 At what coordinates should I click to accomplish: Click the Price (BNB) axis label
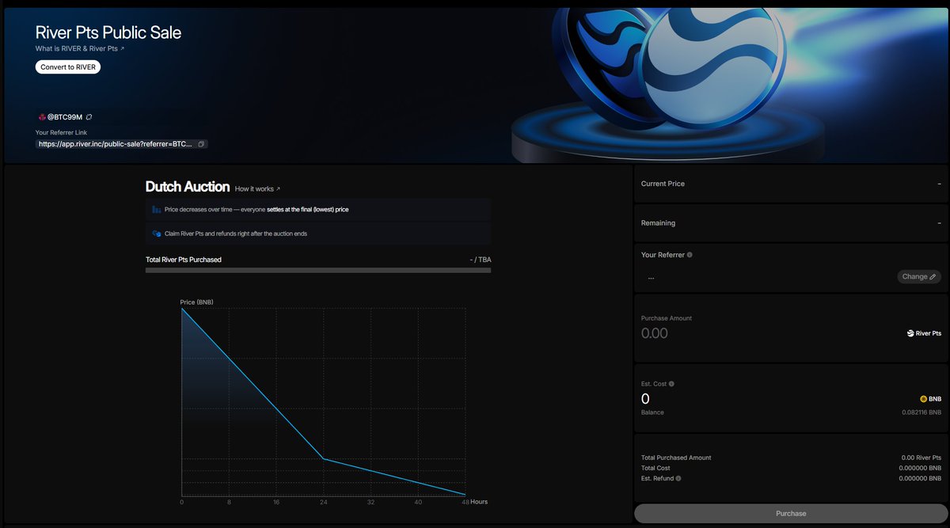[x=196, y=302]
